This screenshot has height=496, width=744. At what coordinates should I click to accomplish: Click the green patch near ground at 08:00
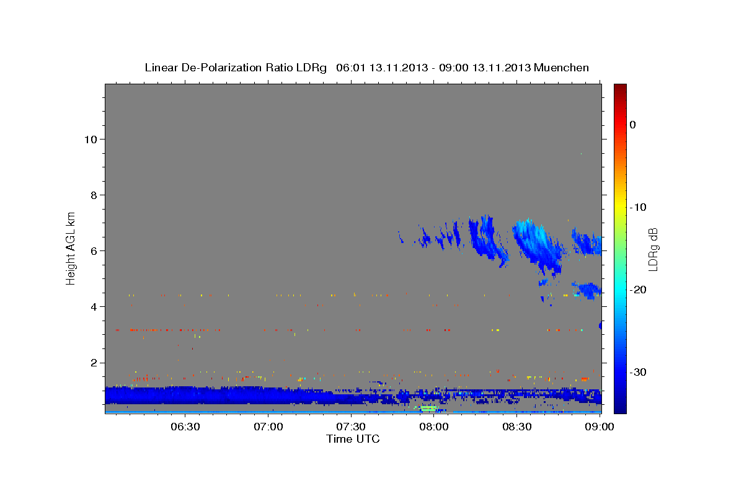428,408
